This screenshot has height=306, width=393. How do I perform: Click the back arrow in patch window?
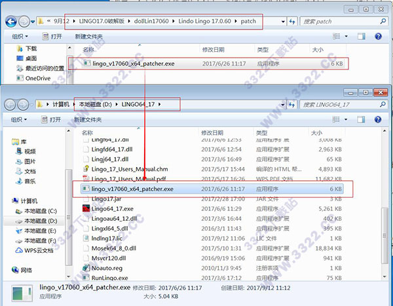point(11,22)
